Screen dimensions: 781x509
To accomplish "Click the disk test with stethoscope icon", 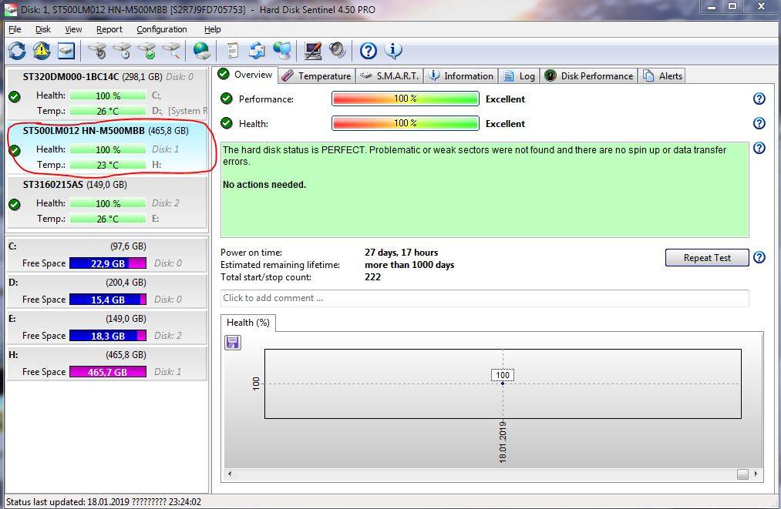I will pos(97,51).
